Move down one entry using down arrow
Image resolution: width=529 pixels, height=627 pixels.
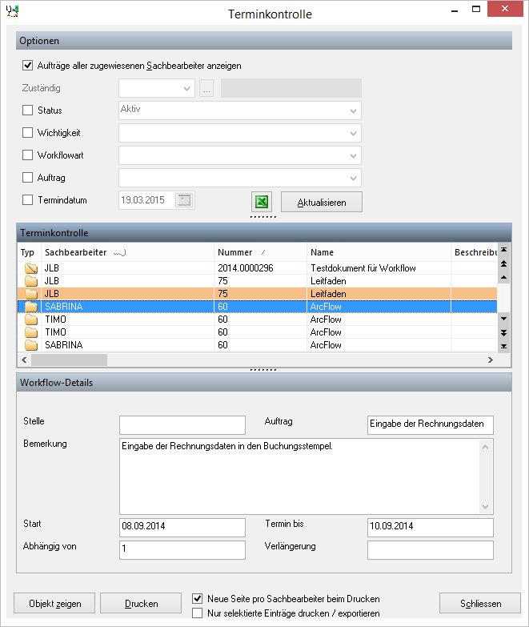[504, 319]
